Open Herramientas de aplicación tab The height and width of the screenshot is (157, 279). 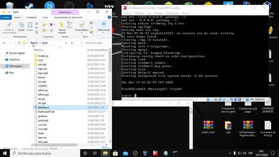[x=68, y=17]
